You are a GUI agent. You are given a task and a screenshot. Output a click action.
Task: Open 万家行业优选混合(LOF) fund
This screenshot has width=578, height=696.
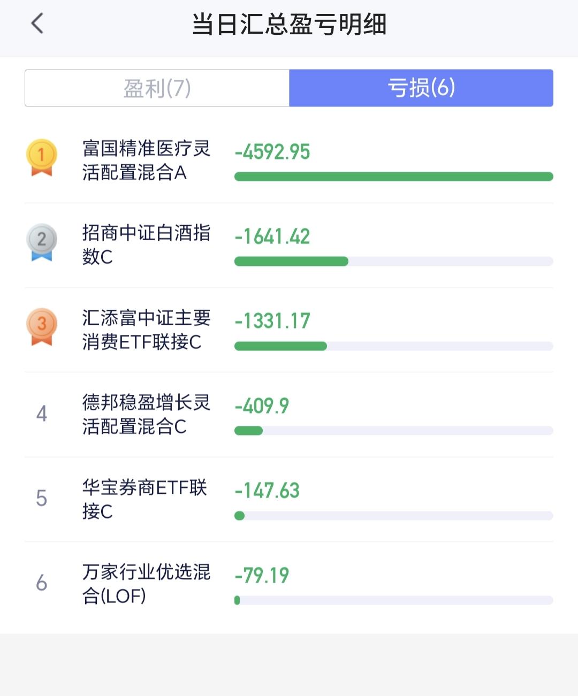pos(146,584)
